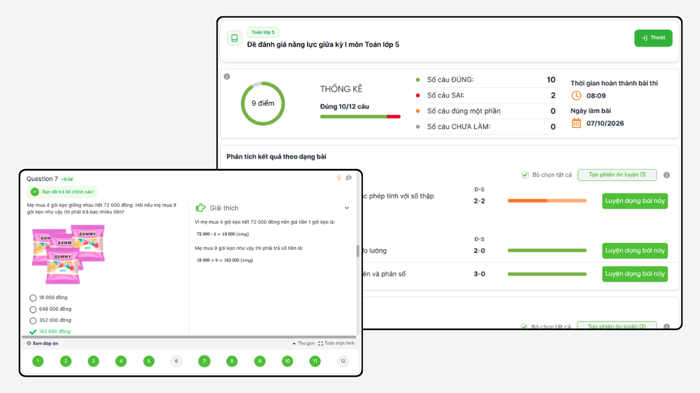Click the info icon beside Tạo phiên ôn luyện (1)

tap(667, 175)
